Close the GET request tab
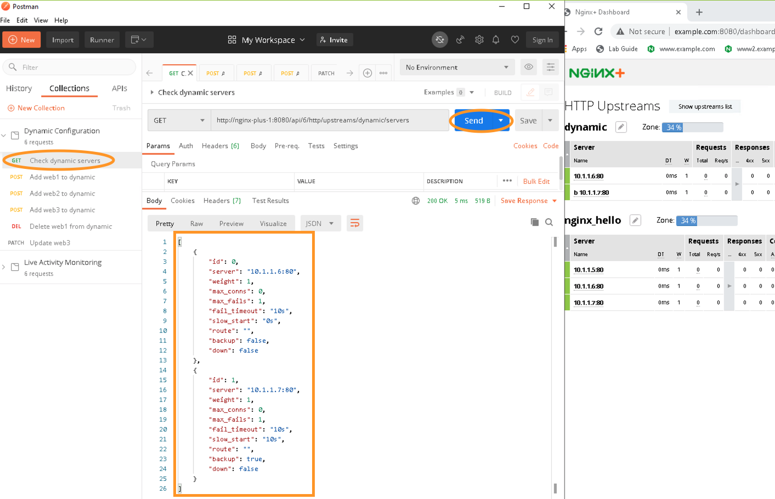This screenshot has width=775, height=499. [190, 73]
